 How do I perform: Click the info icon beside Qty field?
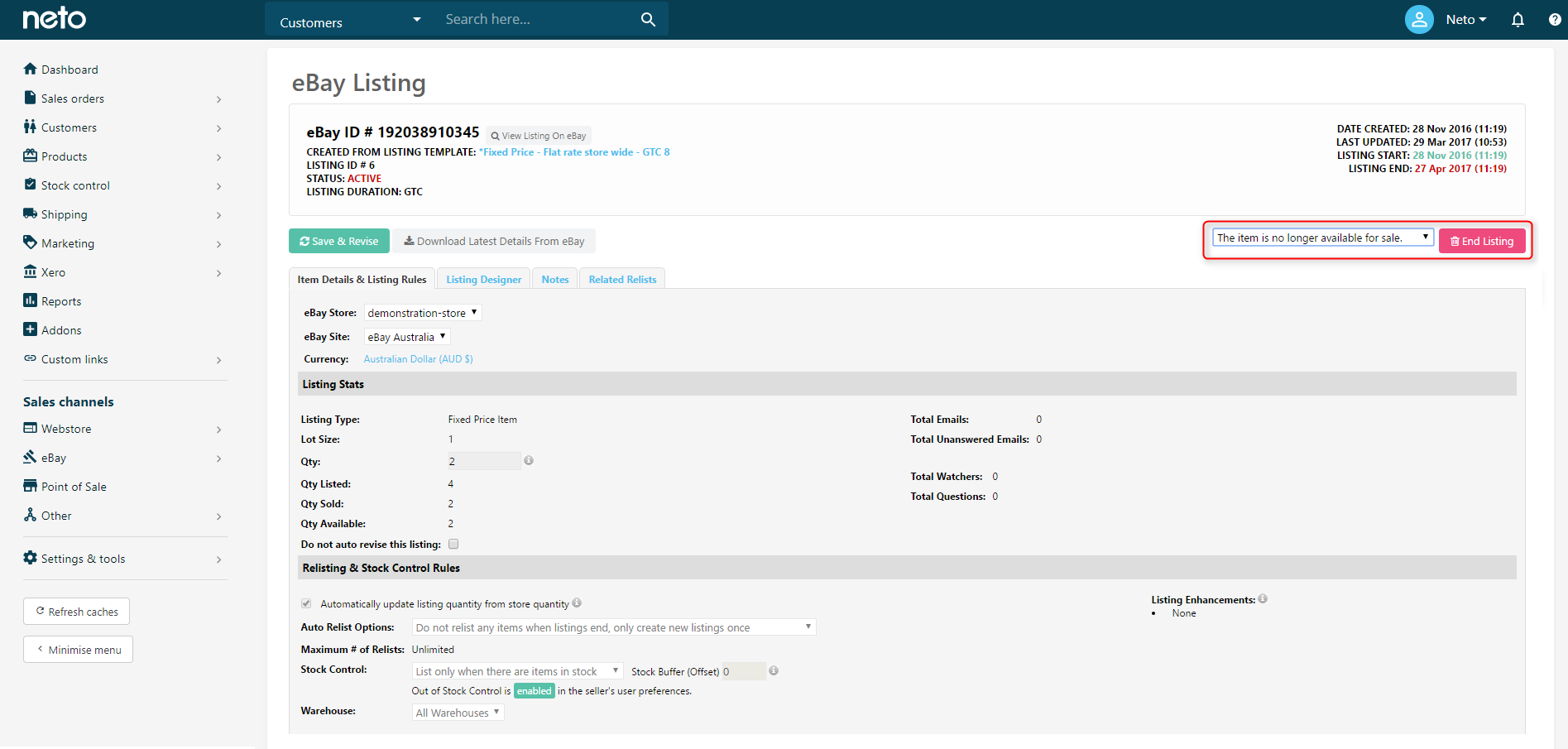point(529,460)
